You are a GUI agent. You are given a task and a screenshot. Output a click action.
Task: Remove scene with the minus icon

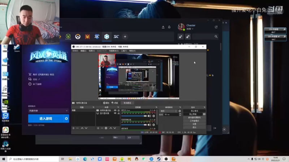tap(77, 128)
